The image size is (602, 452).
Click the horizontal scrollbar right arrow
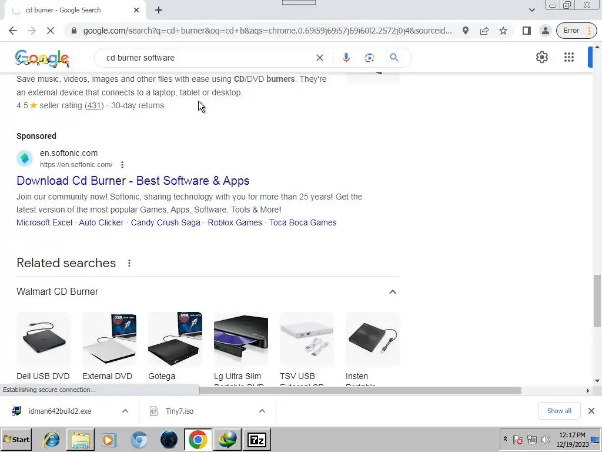point(587,391)
